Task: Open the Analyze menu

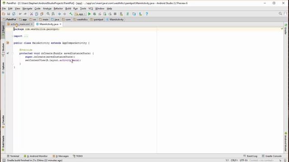Action: pos(47,9)
